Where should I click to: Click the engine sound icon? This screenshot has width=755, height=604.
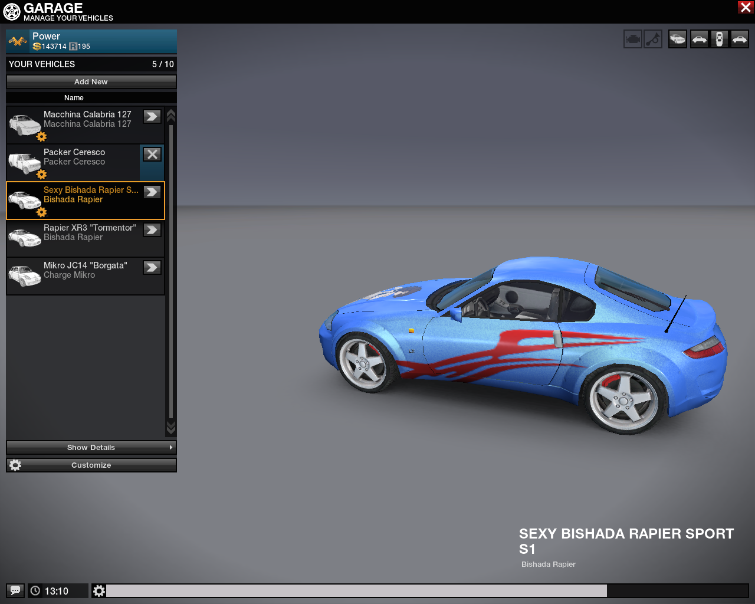633,40
